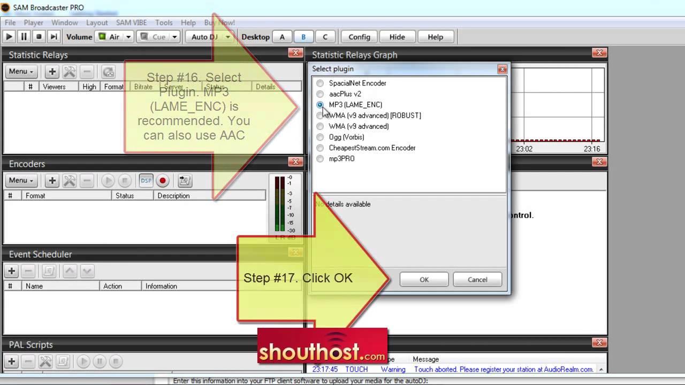
Task: Click the Pause button in the main toolbar
Action: pyautogui.click(x=24, y=37)
